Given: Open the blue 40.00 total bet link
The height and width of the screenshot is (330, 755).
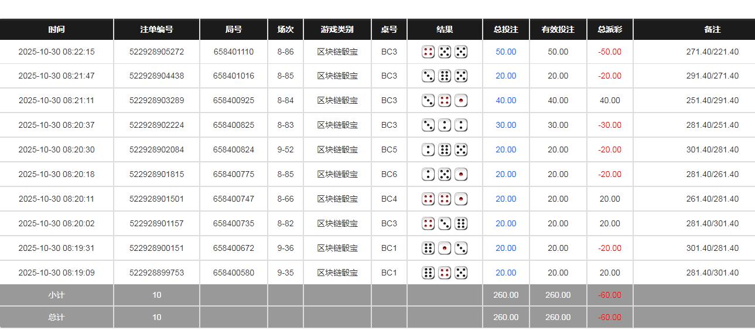Looking at the screenshot, I should [x=505, y=100].
